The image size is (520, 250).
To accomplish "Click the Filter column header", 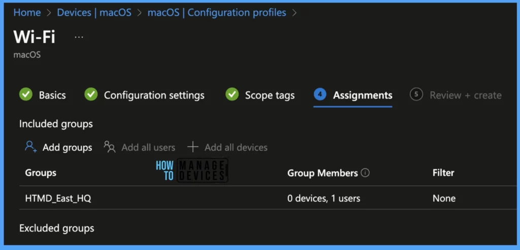I will coord(443,173).
